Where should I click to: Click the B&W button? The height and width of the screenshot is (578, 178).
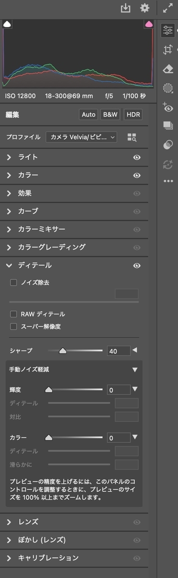[x=111, y=115]
